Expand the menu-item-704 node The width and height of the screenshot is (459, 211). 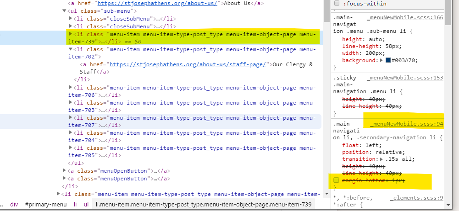[71, 132]
